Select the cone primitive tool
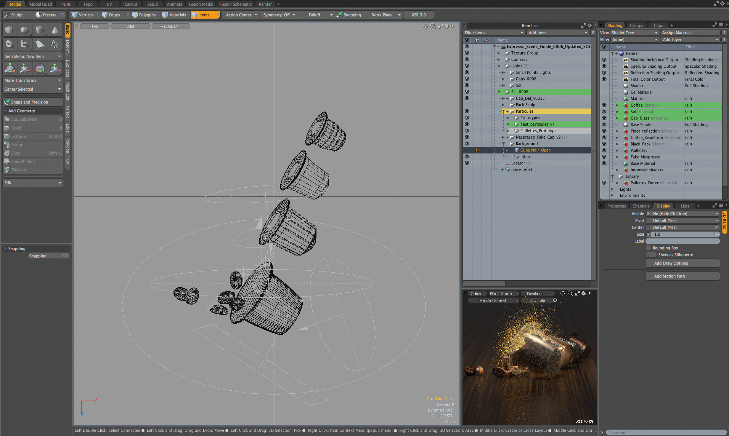The height and width of the screenshot is (436, 729). point(55,30)
